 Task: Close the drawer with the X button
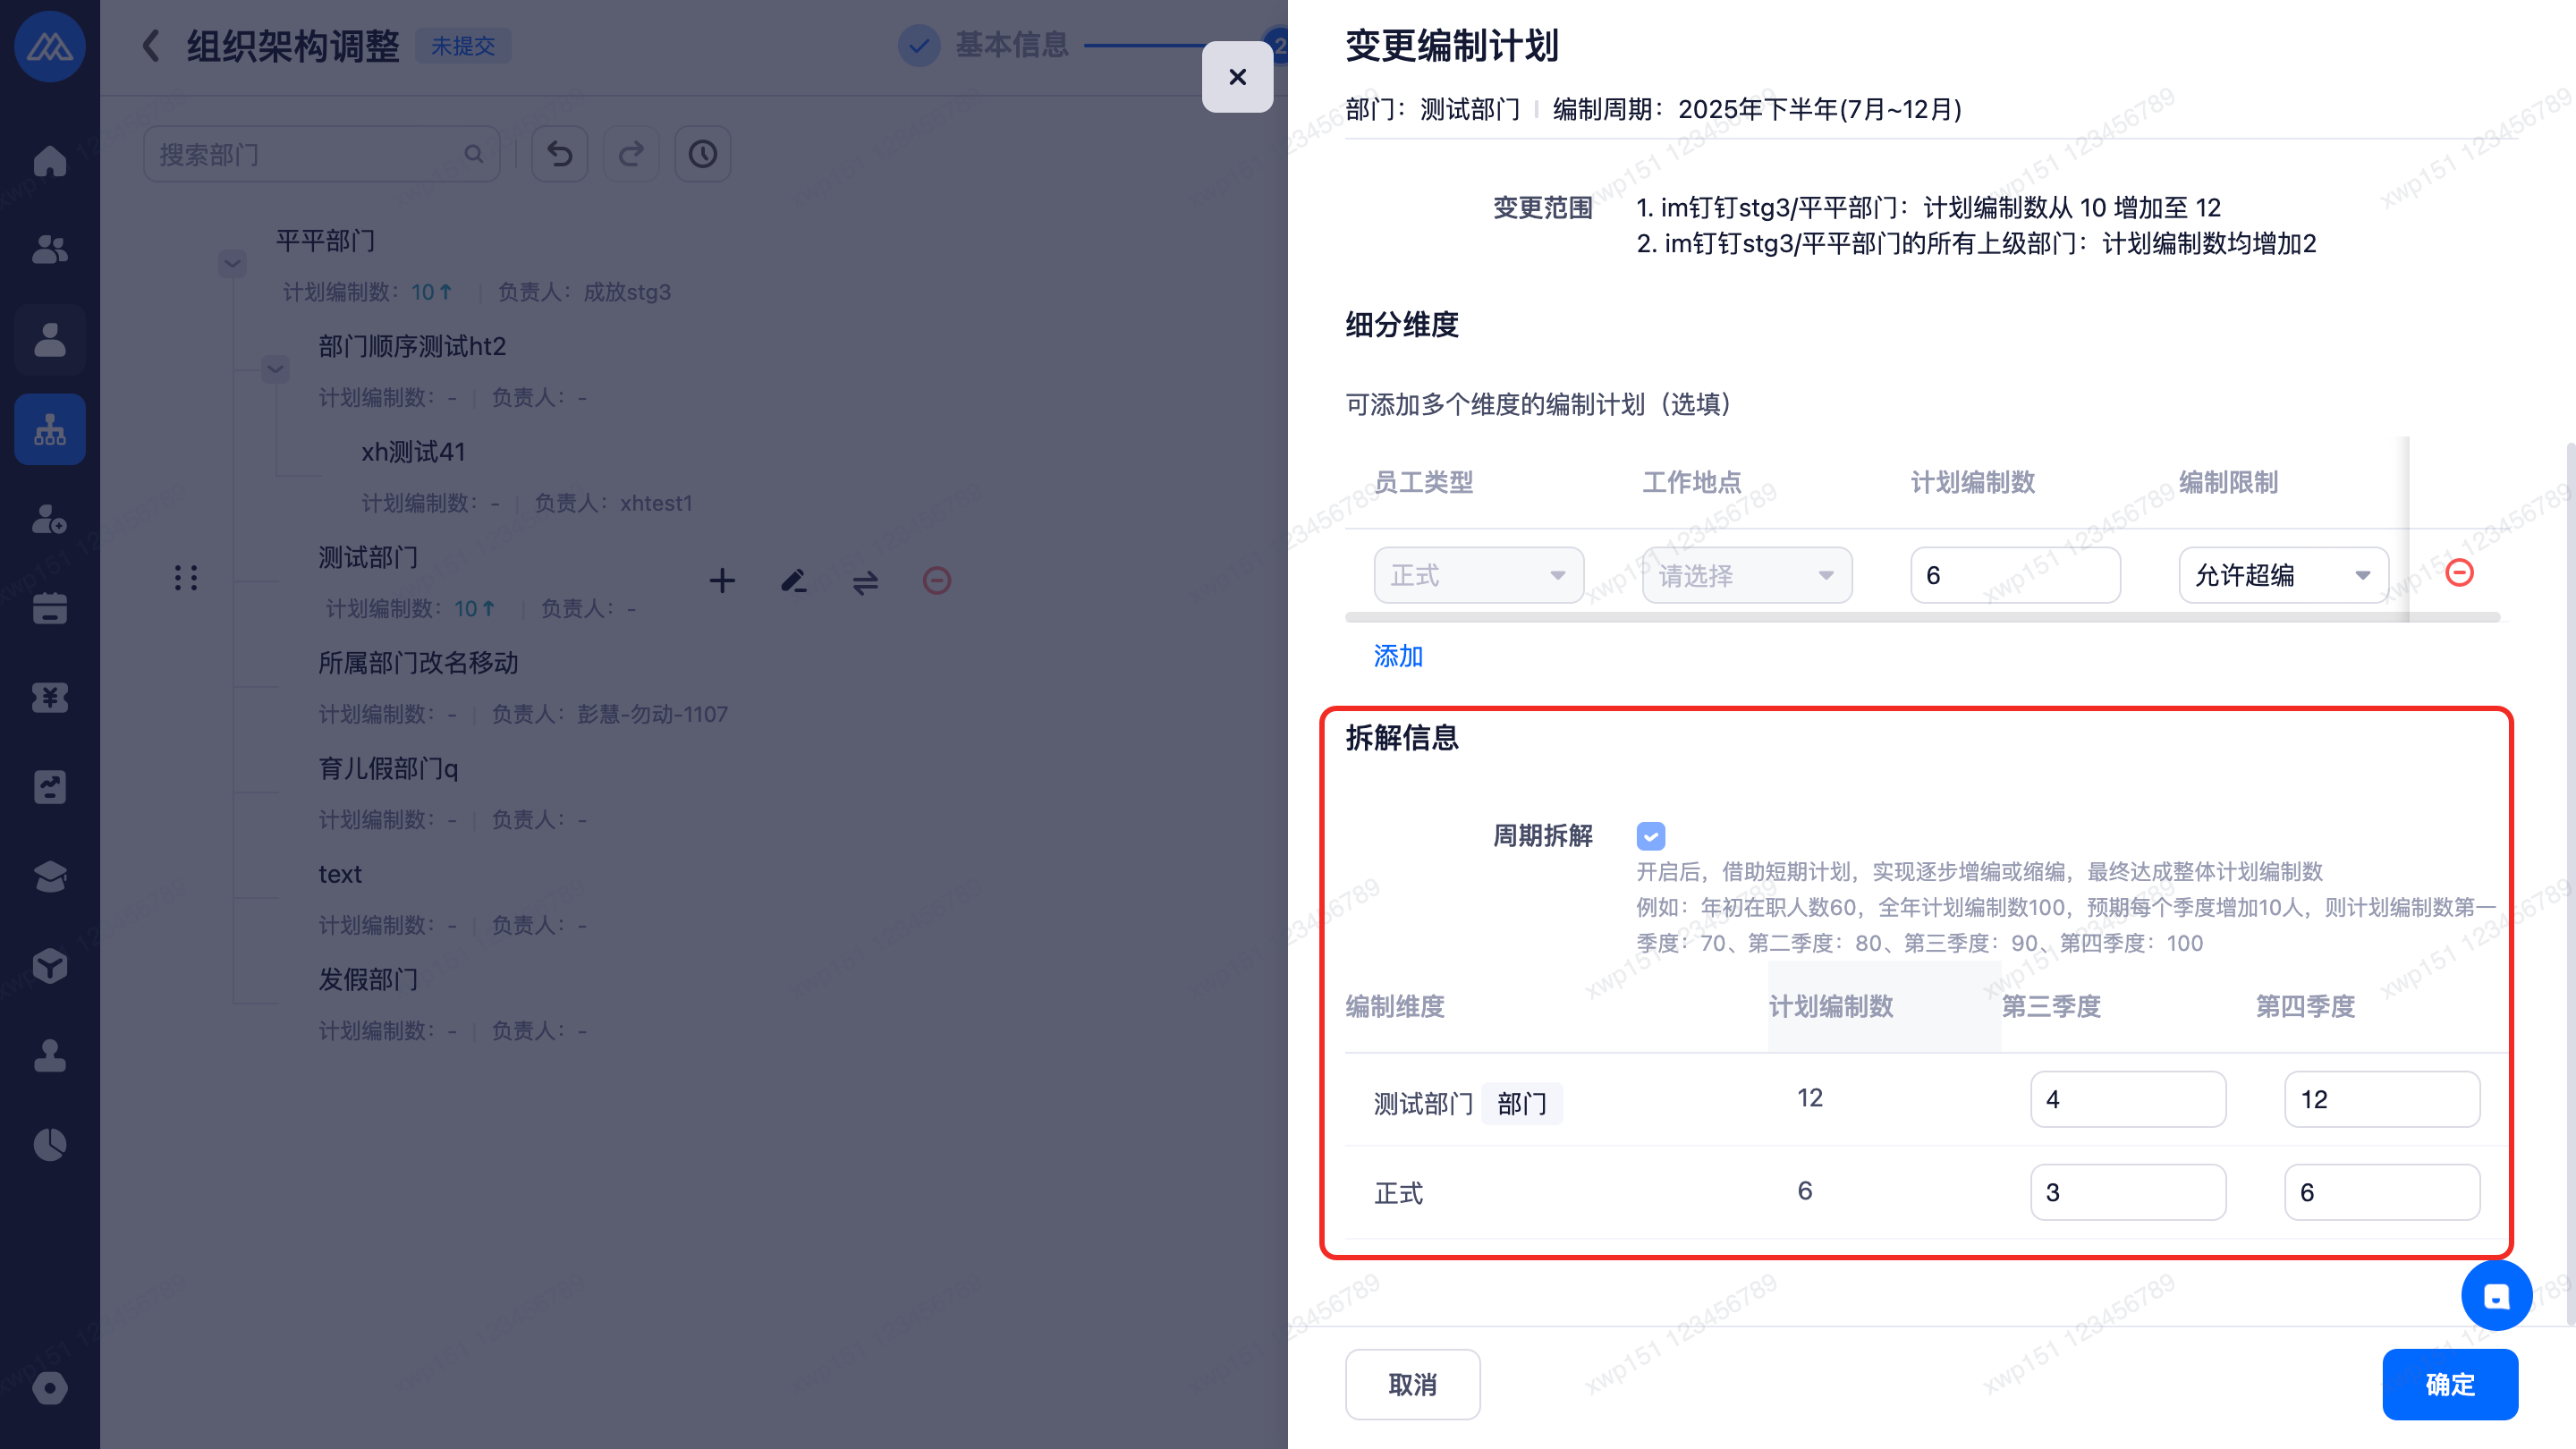tap(1237, 77)
